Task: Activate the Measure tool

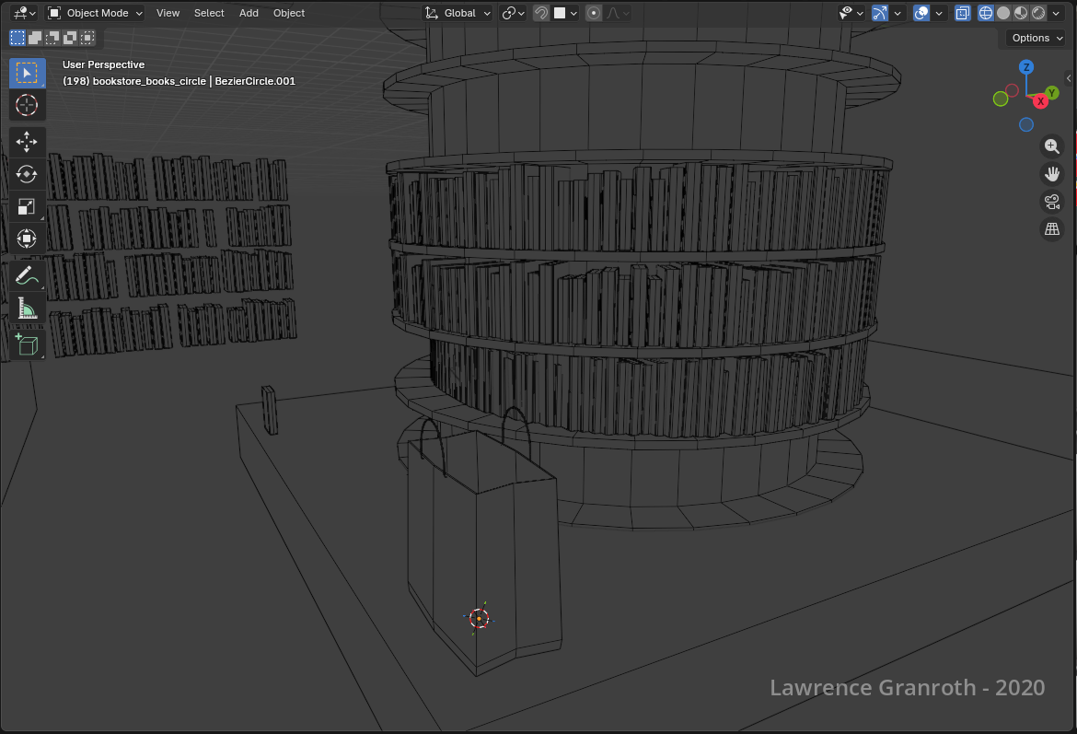Action: click(27, 309)
